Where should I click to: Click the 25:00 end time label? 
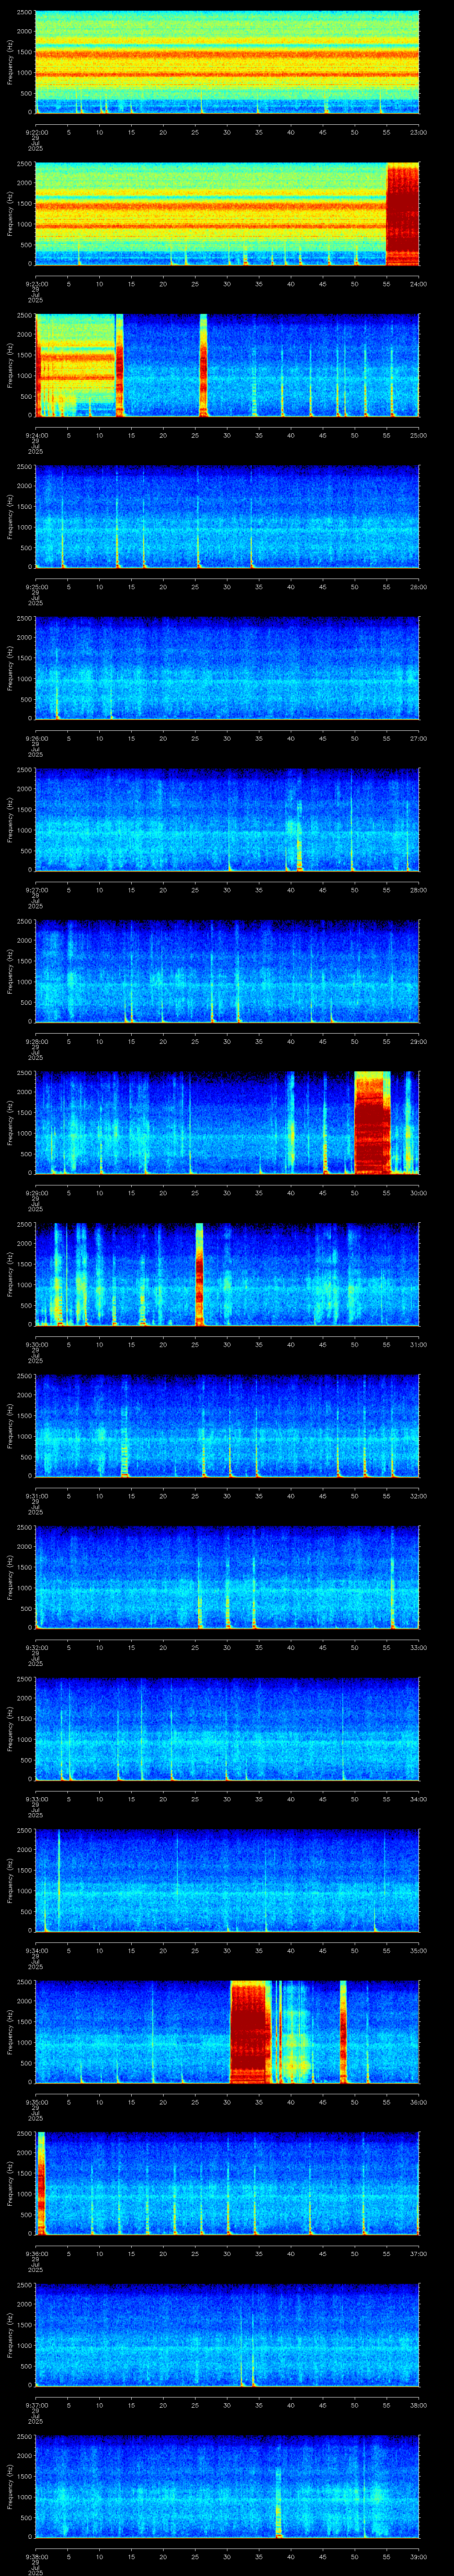pos(418,435)
